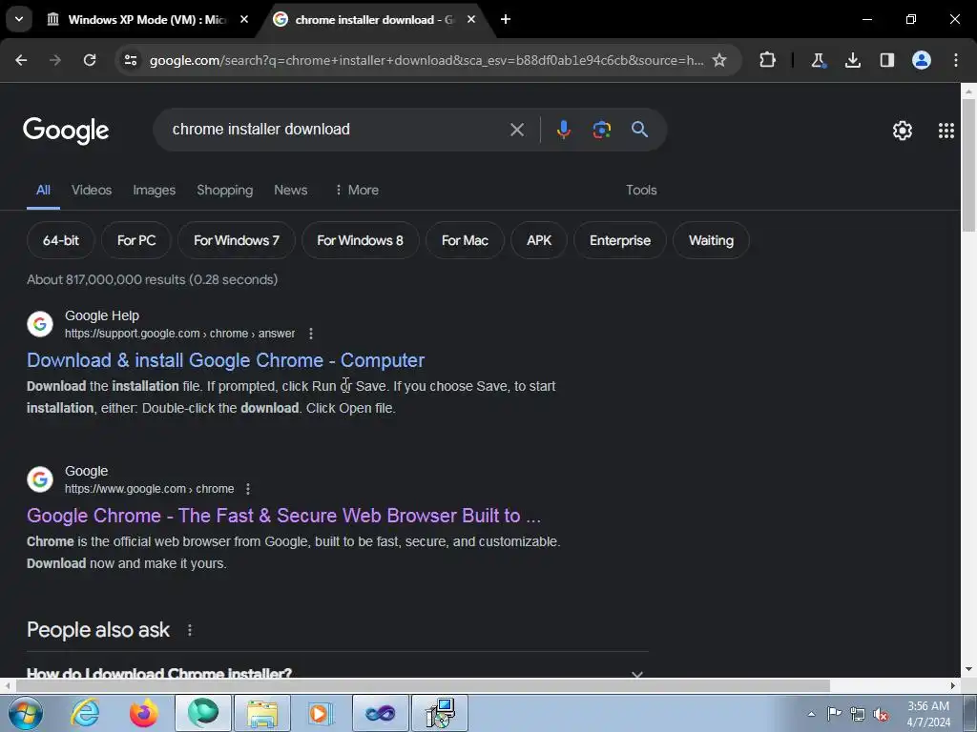Image resolution: width=977 pixels, height=732 pixels.
Task: Close the Windows XP Mode tab
Action: tap(244, 19)
